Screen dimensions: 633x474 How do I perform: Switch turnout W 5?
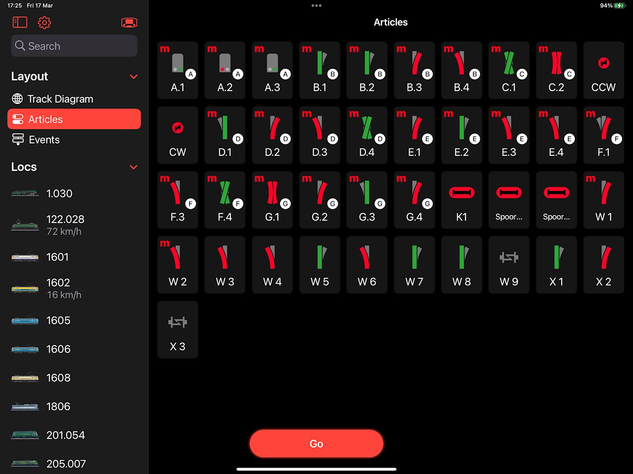pyautogui.click(x=320, y=265)
